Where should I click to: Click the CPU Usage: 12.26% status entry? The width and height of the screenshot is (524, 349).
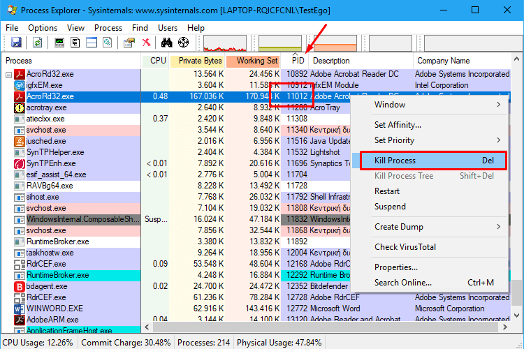pyautogui.click(x=38, y=343)
